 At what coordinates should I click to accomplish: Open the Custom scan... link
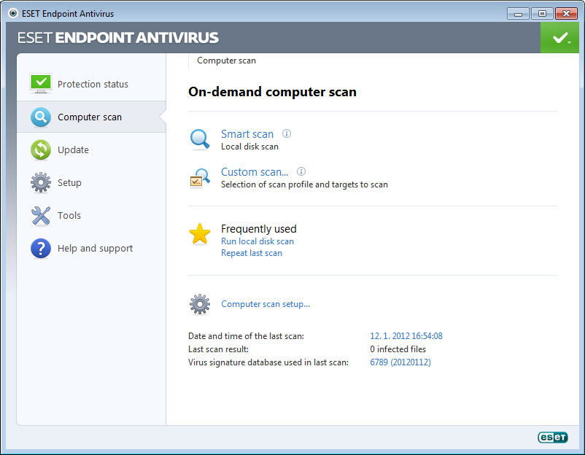pos(255,172)
